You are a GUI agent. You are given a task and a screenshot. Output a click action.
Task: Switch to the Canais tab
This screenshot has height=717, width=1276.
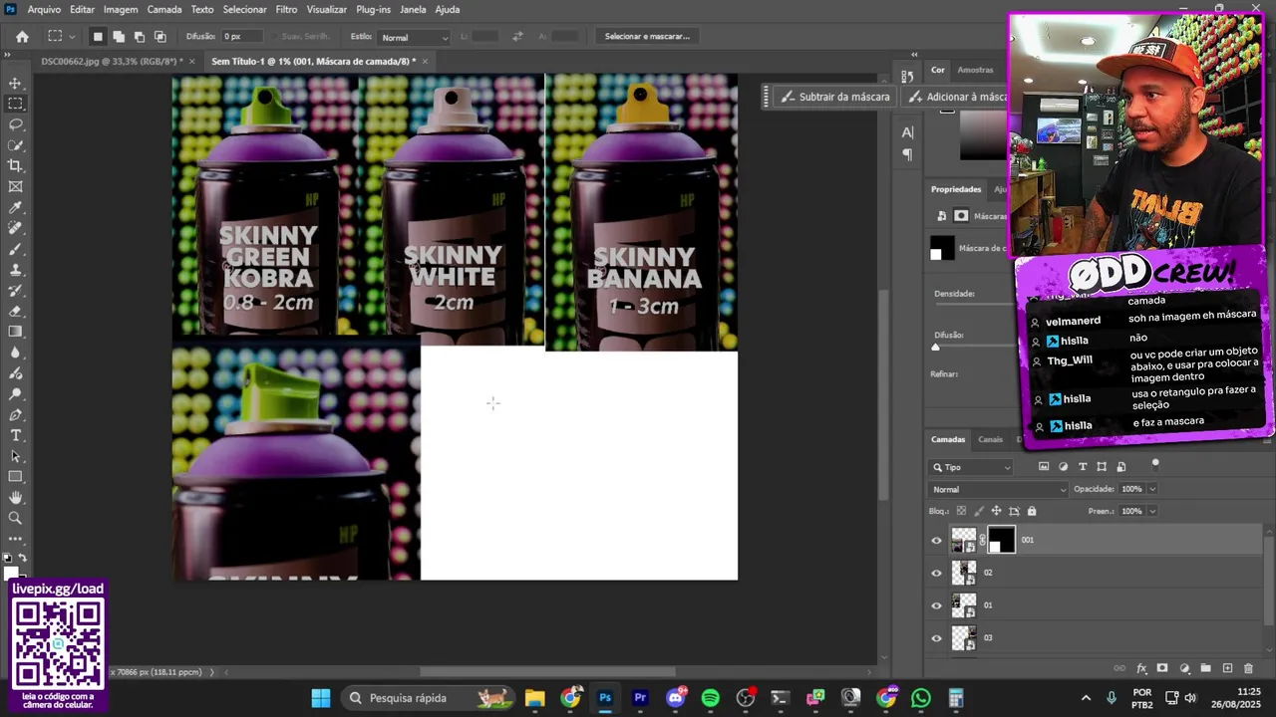pyautogui.click(x=990, y=439)
